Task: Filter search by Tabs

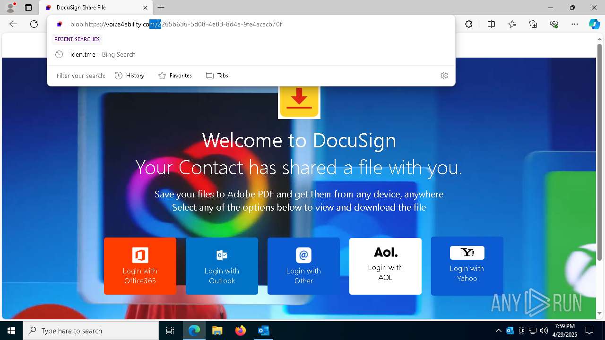Action: point(217,76)
